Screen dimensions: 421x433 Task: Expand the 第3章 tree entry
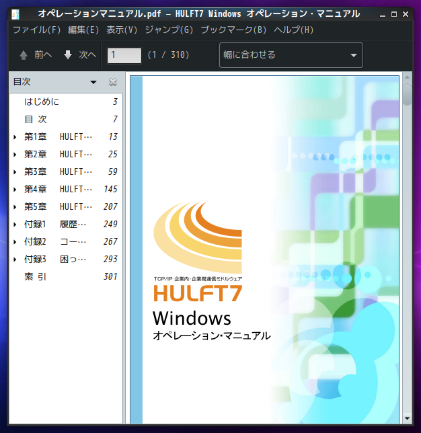[x=15, y=172]
